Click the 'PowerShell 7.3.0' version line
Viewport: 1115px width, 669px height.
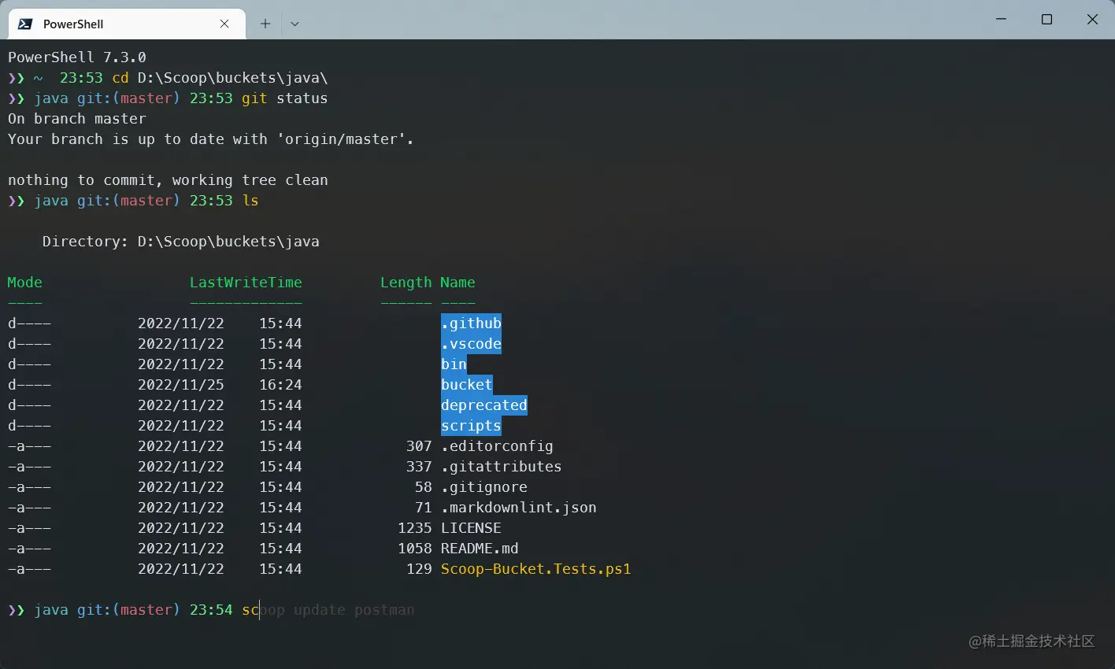coord(77,57)
